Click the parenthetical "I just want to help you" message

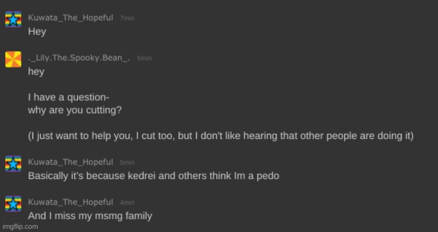[221, 136]
